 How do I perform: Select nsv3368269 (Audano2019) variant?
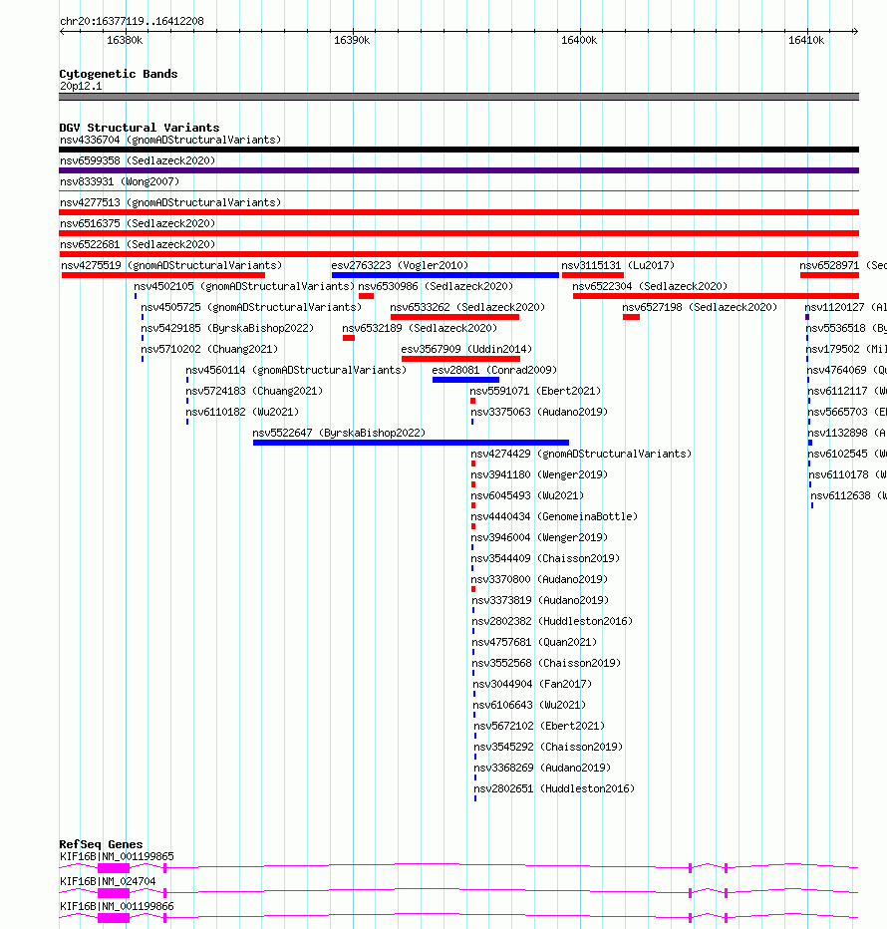(x=542, y=768)
